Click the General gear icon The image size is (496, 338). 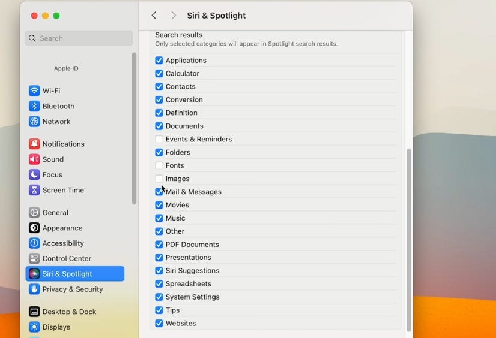34,213
